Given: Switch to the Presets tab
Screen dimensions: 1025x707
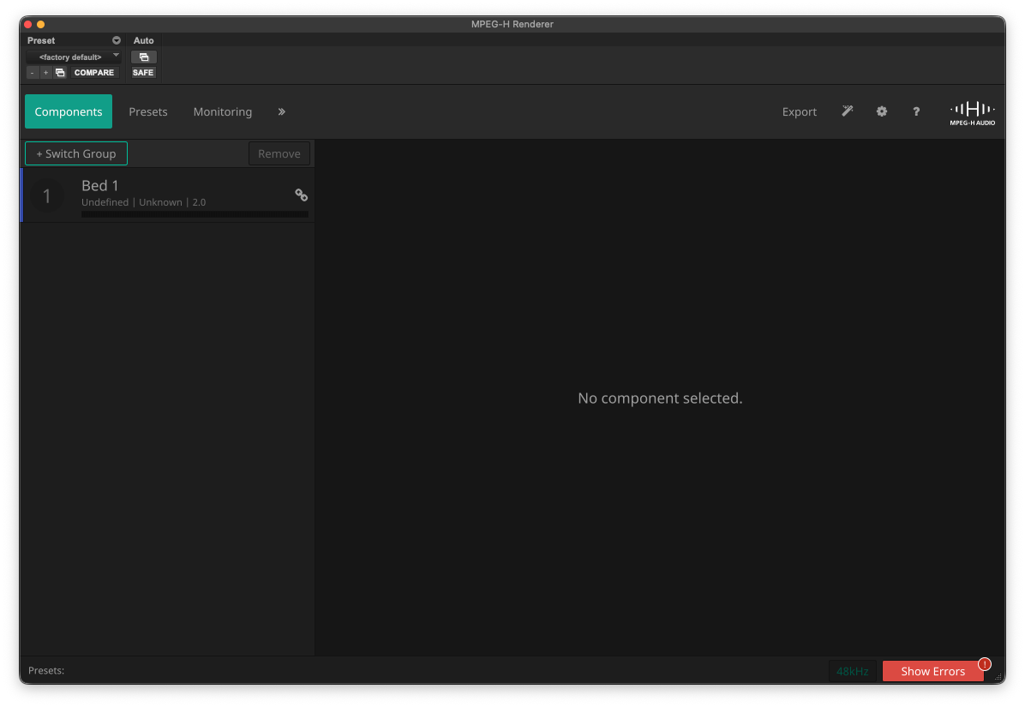Looking at the screenshot, I should point(147,111).
